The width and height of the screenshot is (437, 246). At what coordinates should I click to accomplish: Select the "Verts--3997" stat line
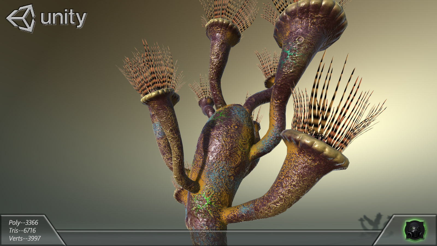(25, 238)
